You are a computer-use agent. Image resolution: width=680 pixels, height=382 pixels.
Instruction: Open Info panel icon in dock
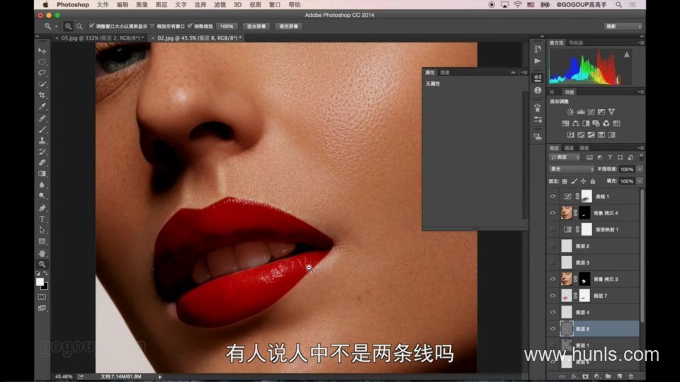[x=538, y=91]
